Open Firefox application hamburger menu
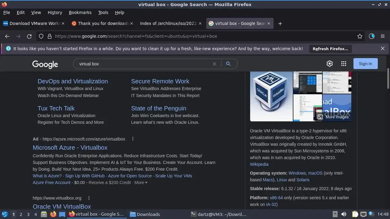The height and width of the screenshot is (219, 390). click(383, 36)
